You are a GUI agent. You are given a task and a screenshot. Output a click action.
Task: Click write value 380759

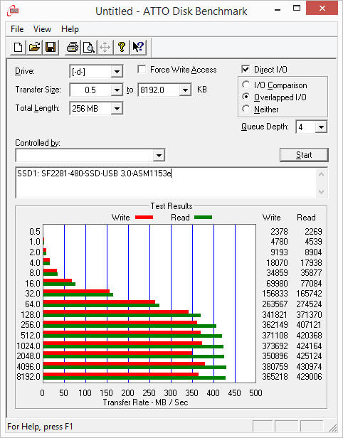click(x=275, y=366)
